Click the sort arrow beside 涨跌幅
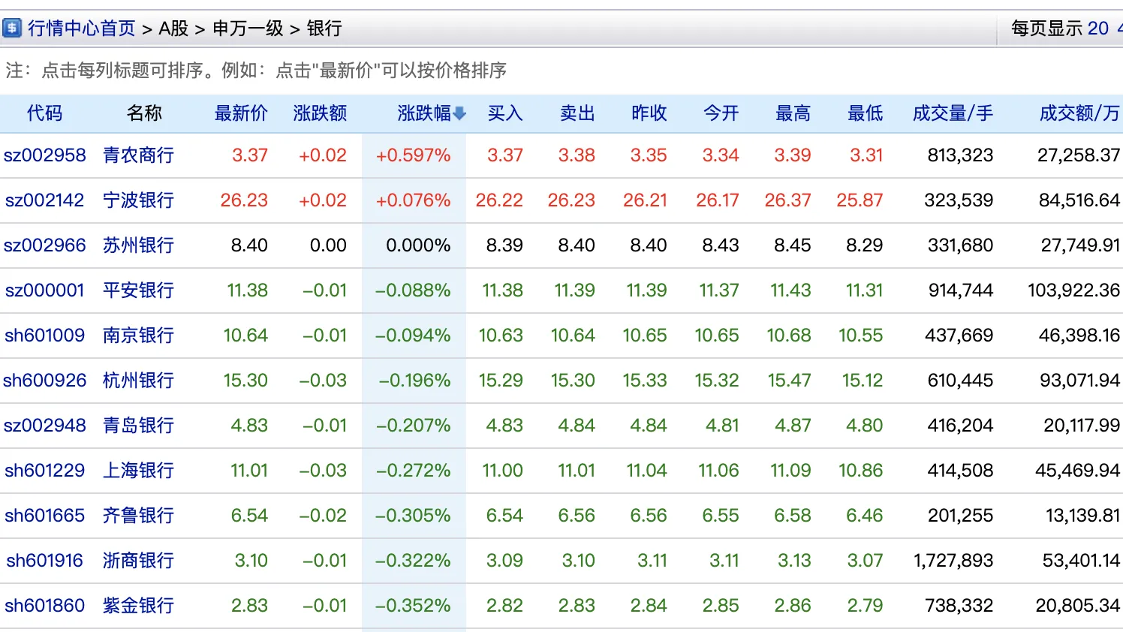The width and height of the screenshot is (1123, 632). click(x=459, y=113)
